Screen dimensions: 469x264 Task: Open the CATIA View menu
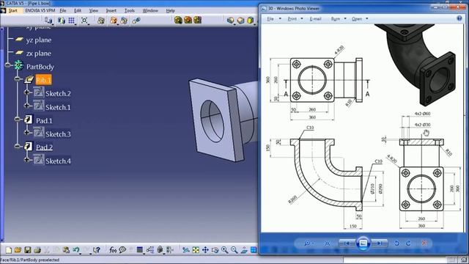pos(94,10)
